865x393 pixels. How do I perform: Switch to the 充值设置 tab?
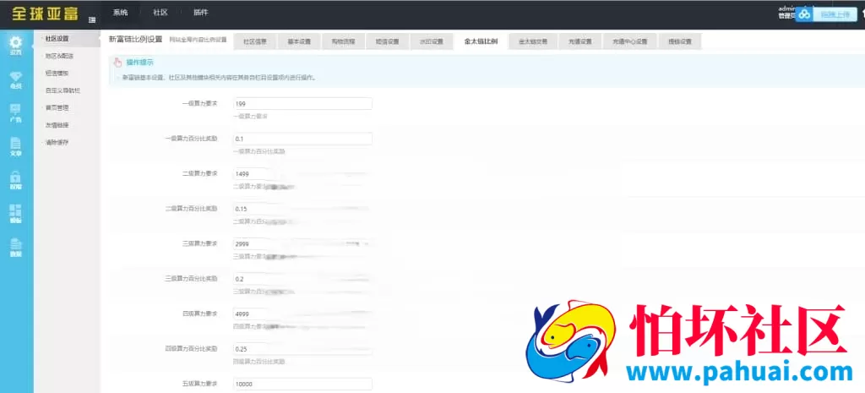[x=579, y=41]
